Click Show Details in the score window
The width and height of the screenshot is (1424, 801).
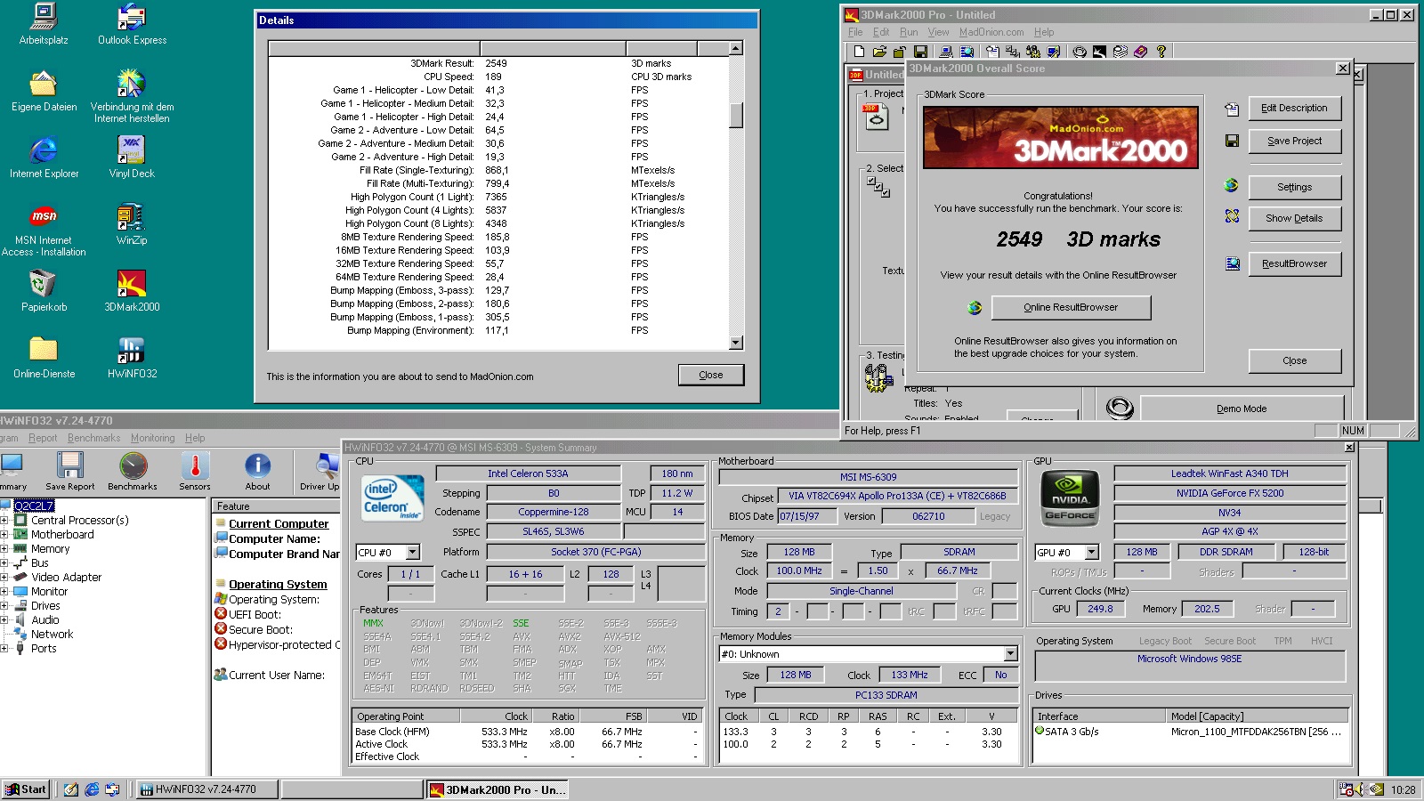pyautogui.click(x=1294, y=218)
